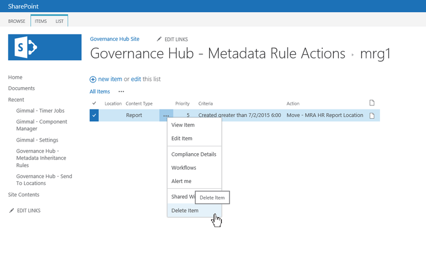Image resolution: width=426 pixels, height=258 pixels.
Task: Open Gimmal - Timer Jobs recent link
Action: point(40,111)
